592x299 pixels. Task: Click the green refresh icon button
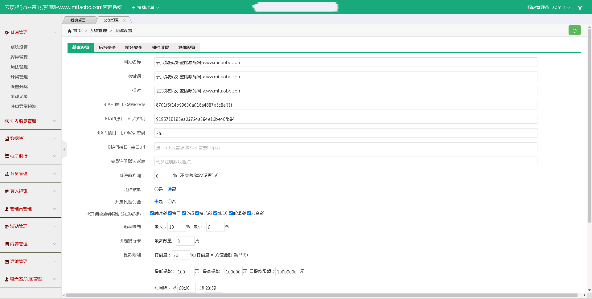pyautogui.click(x=574, y=31)
